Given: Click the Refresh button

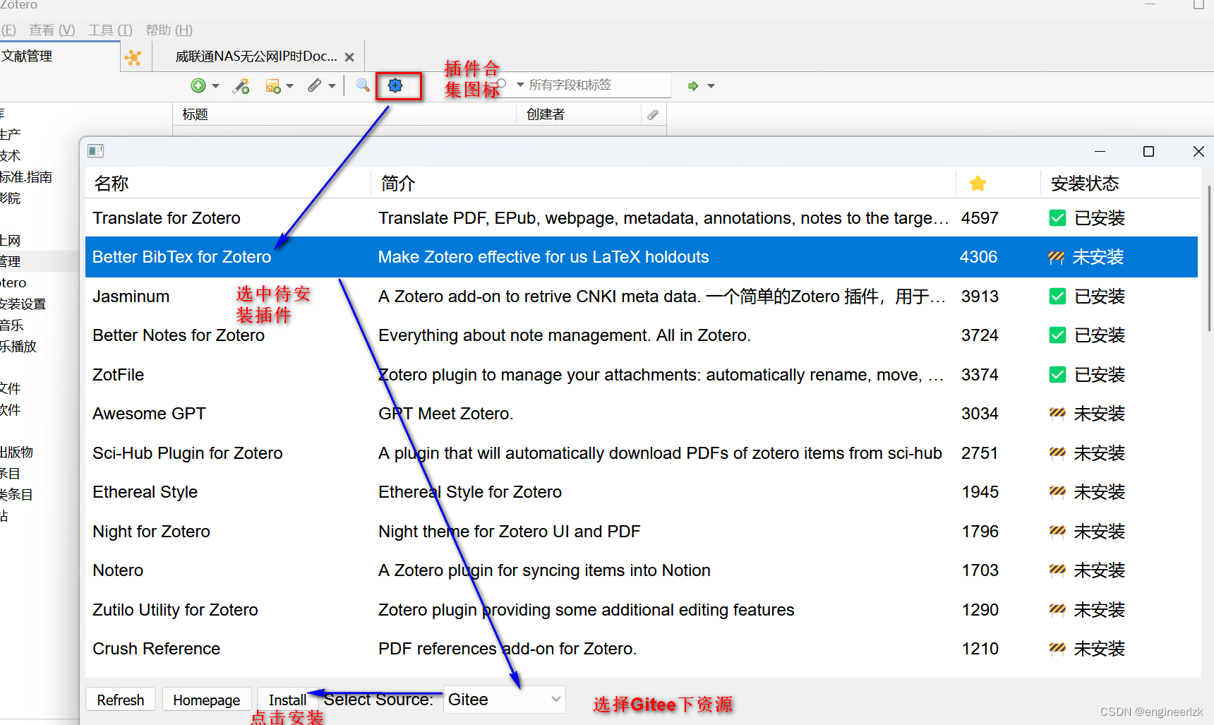Looking at the screenshot, I should coord(121,700).
